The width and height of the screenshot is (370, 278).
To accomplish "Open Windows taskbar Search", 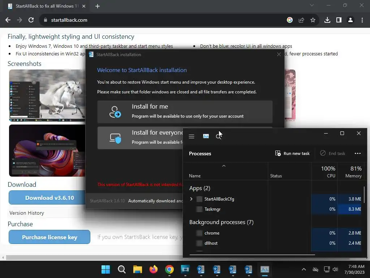I will click(121, 269).
